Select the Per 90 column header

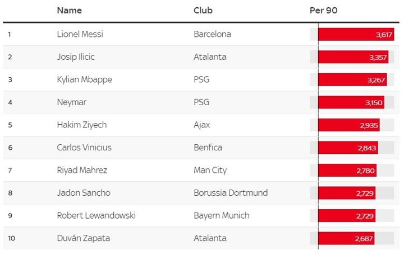(324, 11)
